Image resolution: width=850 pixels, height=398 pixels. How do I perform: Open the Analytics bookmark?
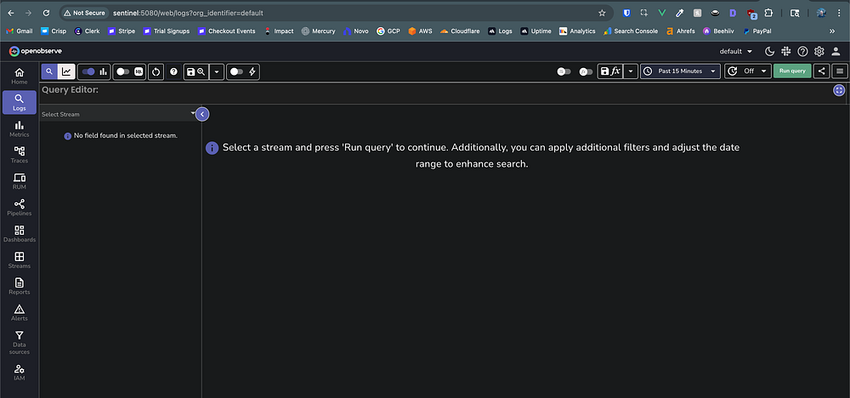point(577,31)
